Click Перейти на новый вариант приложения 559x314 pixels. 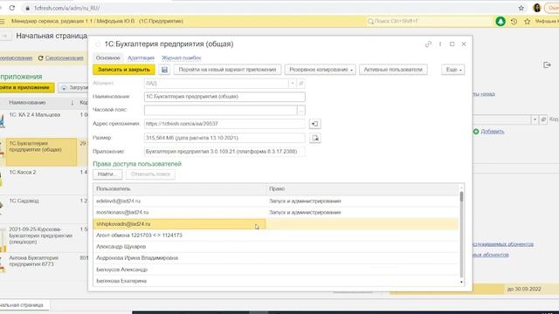click(x=227, y=70)
